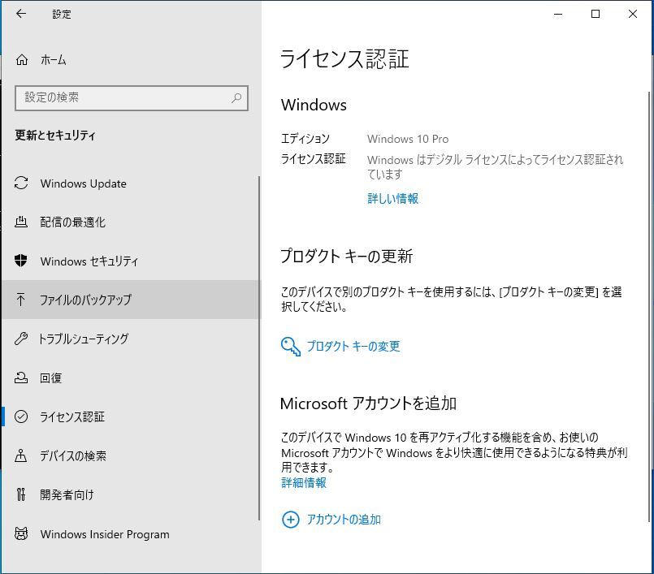
Task: Click プロダクト キーの変更 link
Action: [353, 347]
